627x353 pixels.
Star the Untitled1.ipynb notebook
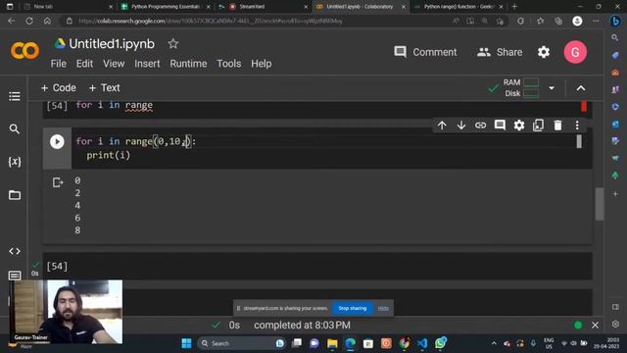coord(173,43)
